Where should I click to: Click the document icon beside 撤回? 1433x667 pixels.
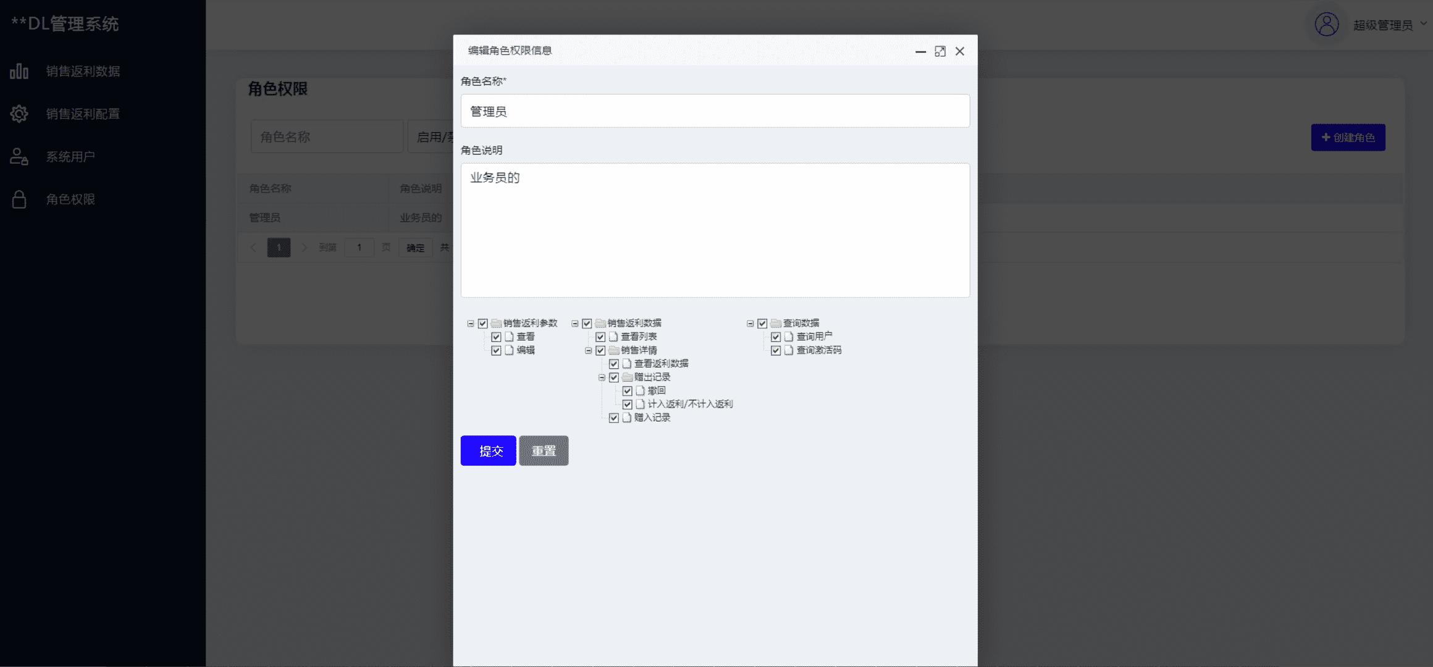point(641,390)
